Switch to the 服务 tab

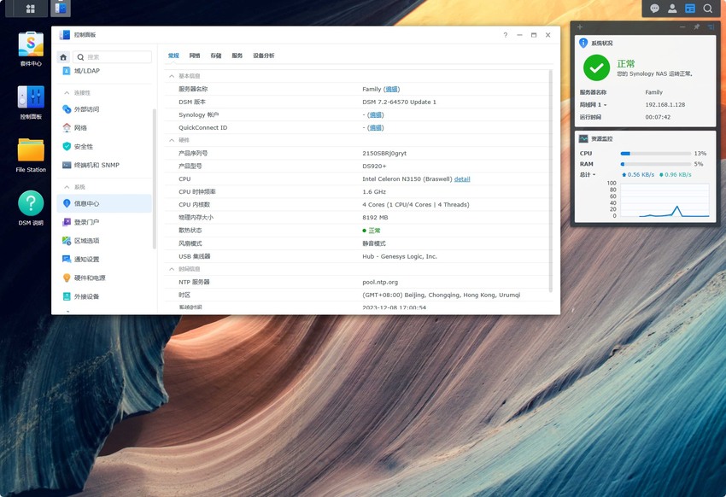237,56
